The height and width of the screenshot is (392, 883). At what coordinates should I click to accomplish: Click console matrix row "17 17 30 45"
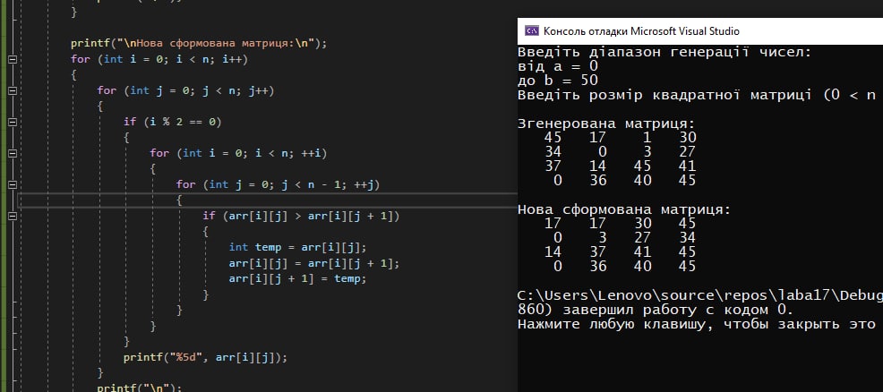click(621, 224)
